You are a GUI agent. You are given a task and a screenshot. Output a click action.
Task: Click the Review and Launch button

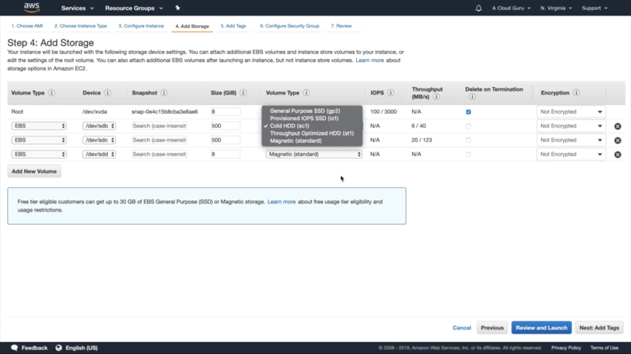click(541, 328)
